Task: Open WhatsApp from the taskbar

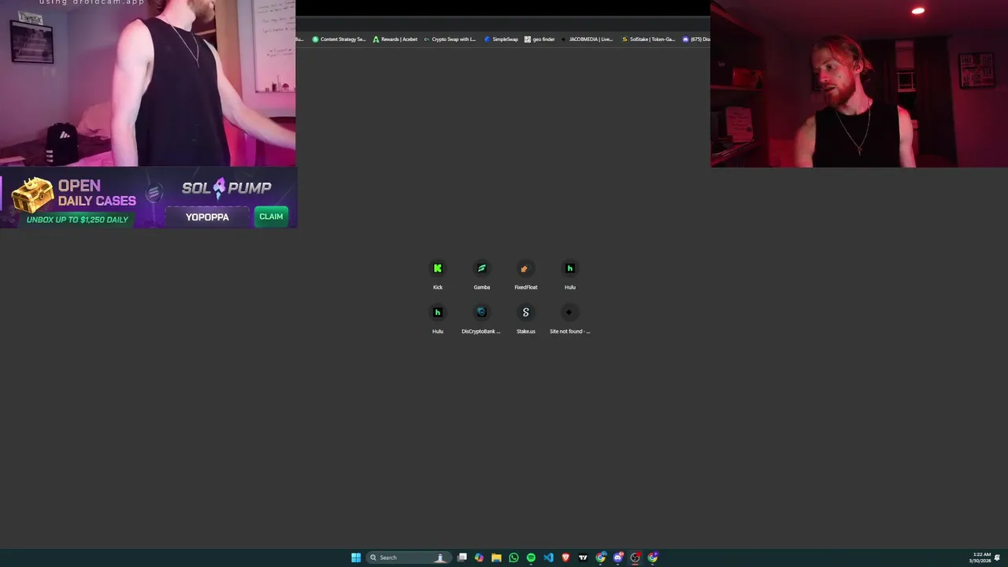Action: click(513, 558)
